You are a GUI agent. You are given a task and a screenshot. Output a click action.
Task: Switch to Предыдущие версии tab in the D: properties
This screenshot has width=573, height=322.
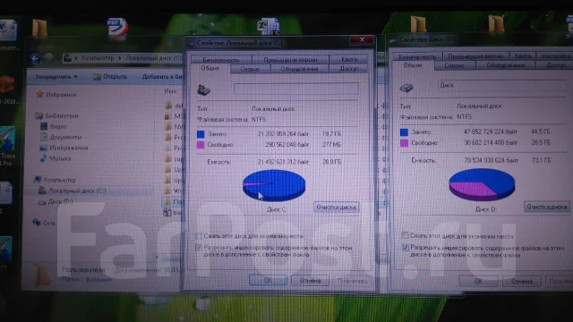[475, 56]
